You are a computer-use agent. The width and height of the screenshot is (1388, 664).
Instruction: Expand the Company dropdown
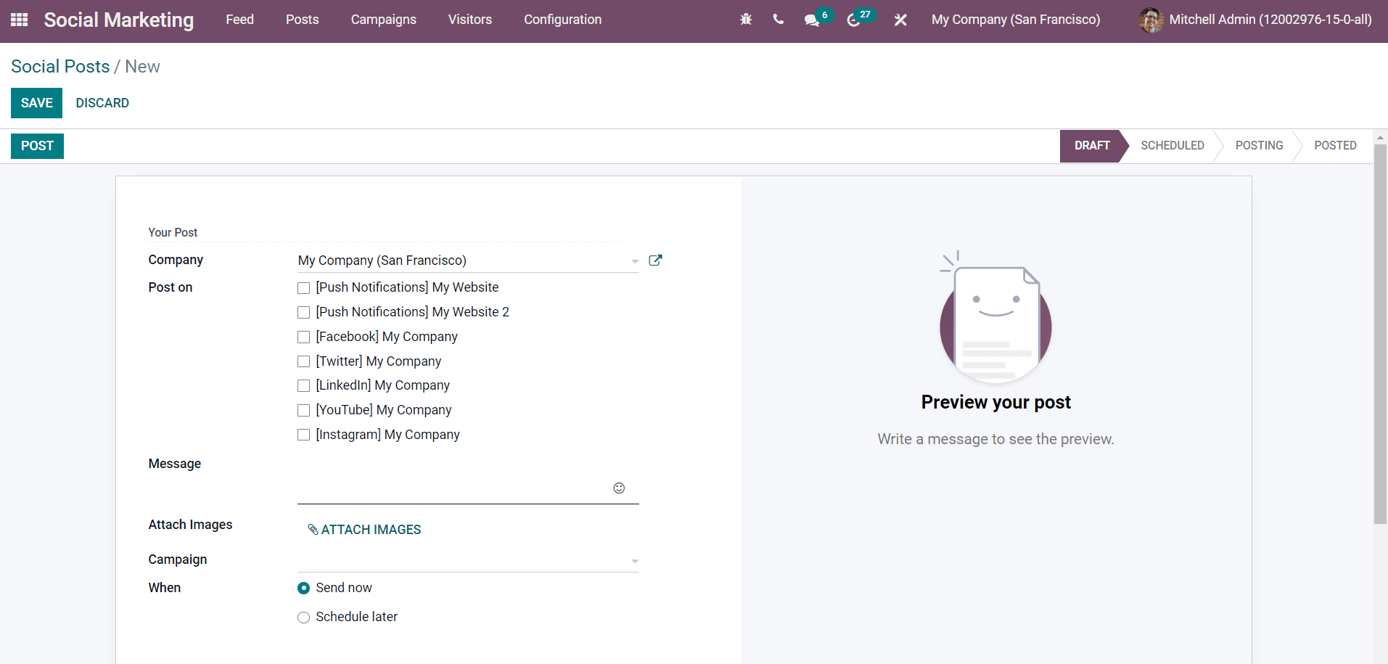pos(634,261)
